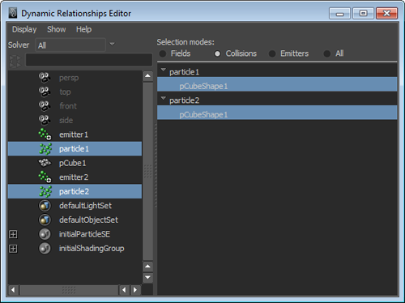Click the particle1 particle icon

45,149
